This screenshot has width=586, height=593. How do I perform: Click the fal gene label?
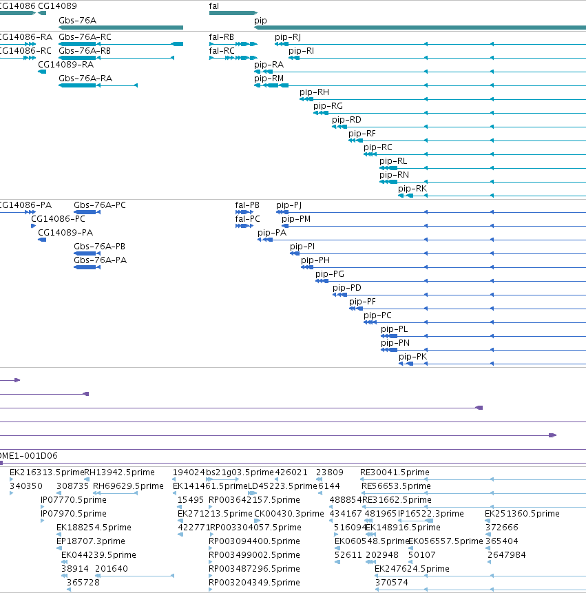tap(214, 6)
